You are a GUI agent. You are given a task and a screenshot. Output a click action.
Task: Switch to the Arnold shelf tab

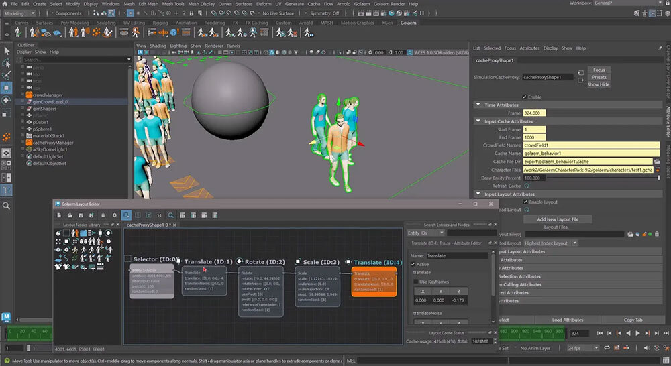pyautogui.click(x=305, y=23)
